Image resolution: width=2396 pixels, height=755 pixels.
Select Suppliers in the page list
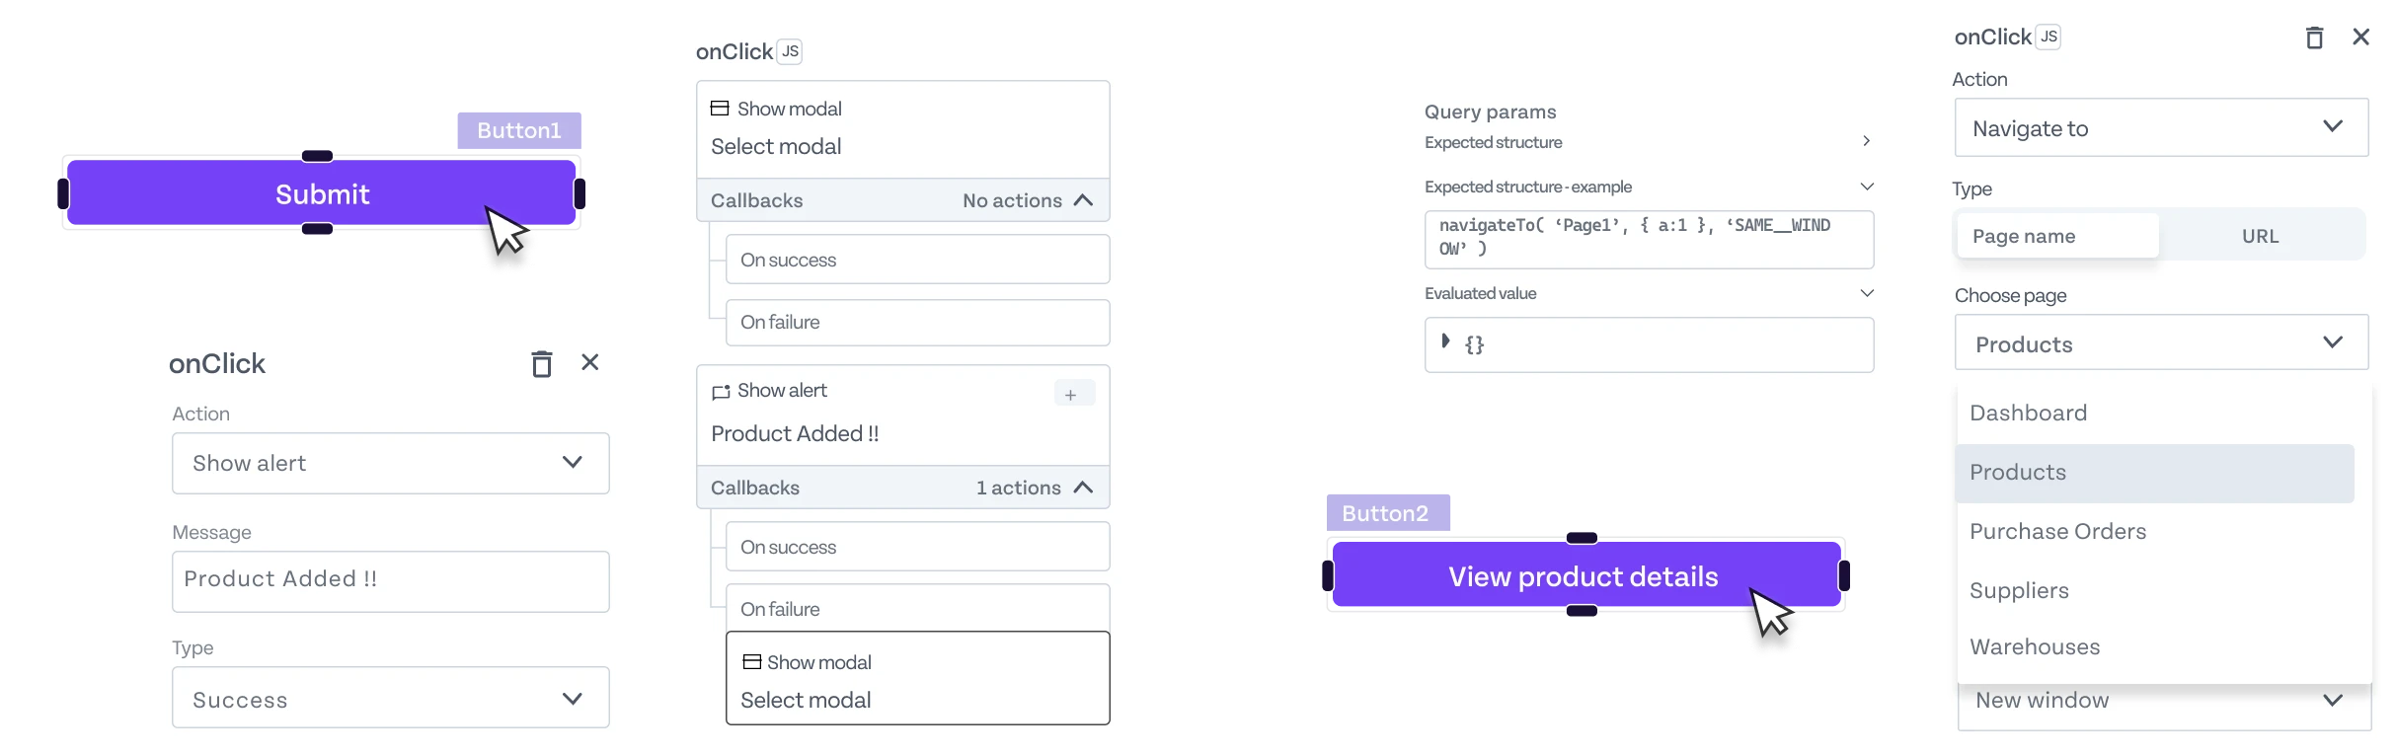[2019, 590]
